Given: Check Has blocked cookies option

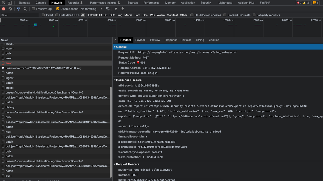Looking at the screenshot, I should [192, 15].
